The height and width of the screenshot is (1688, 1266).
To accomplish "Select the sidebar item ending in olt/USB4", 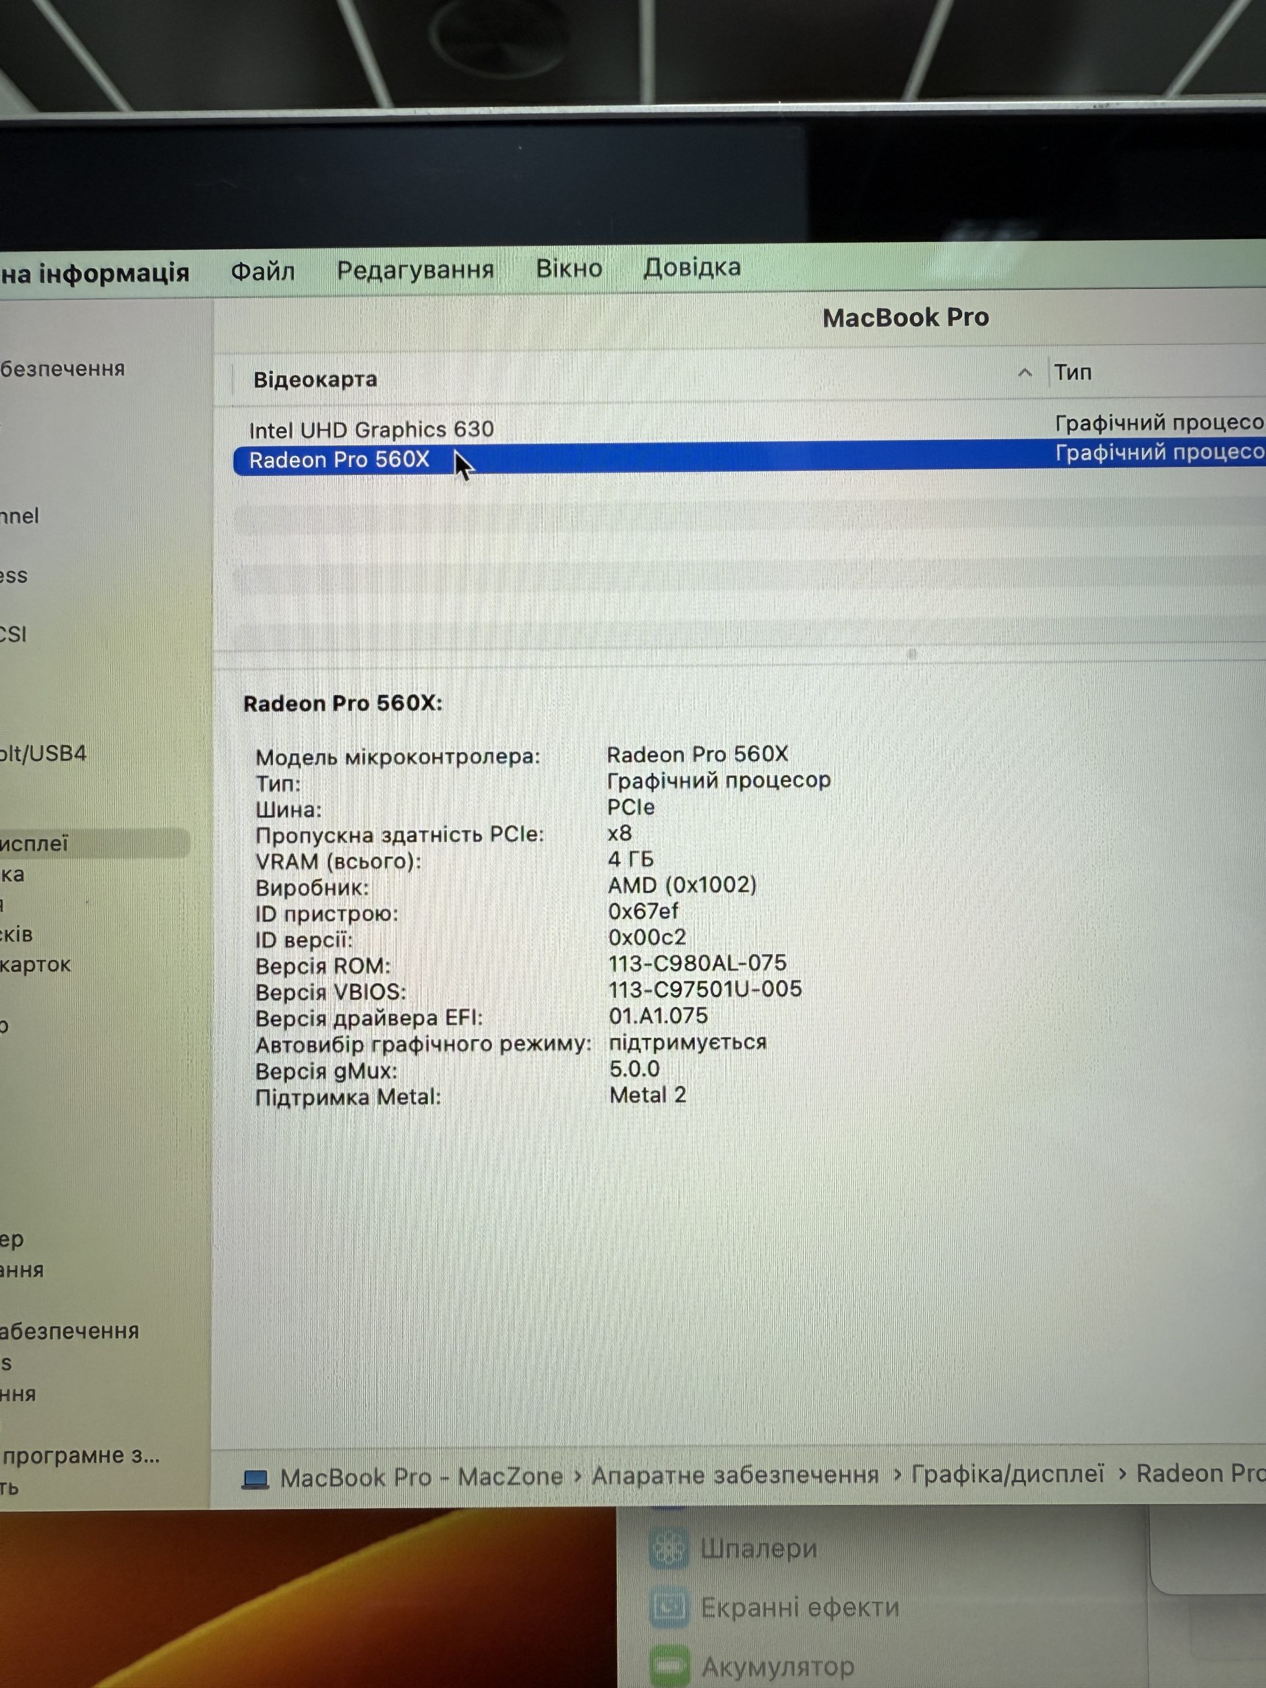I will point(44,753).
